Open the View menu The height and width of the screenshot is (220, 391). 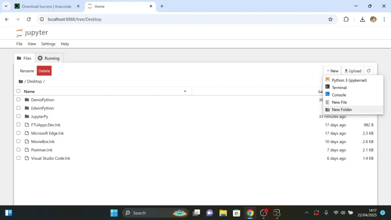[32, 44]
